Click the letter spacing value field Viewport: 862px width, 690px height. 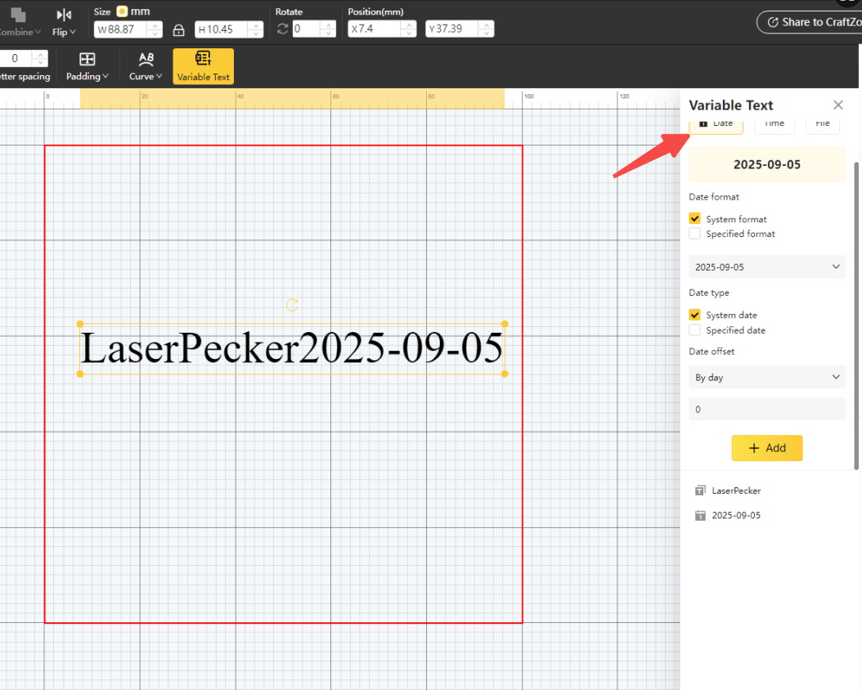coord(16,58)
